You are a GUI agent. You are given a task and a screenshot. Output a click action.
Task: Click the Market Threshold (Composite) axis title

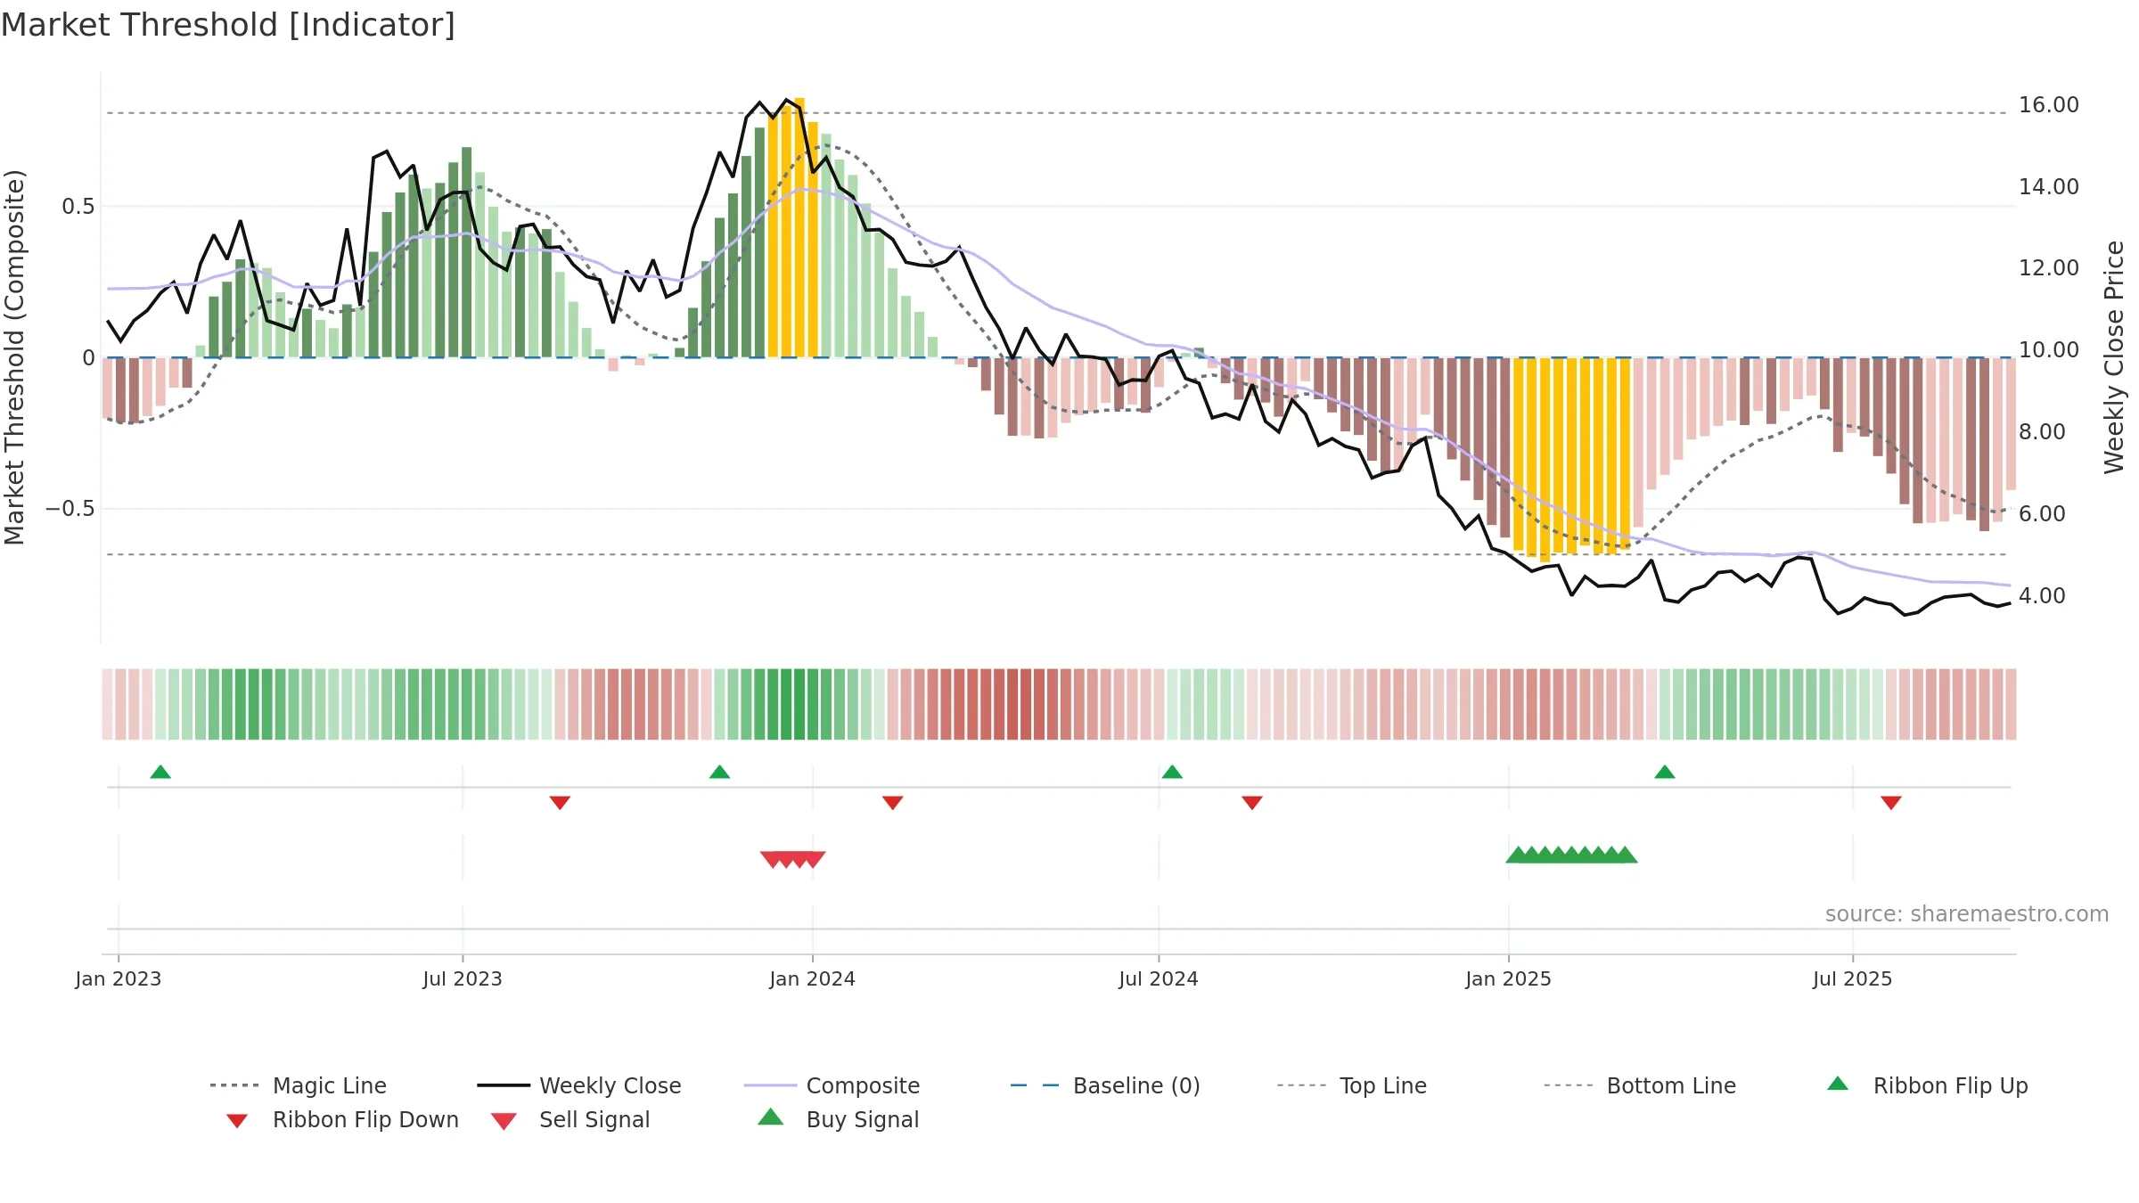(x=14, y=357)
